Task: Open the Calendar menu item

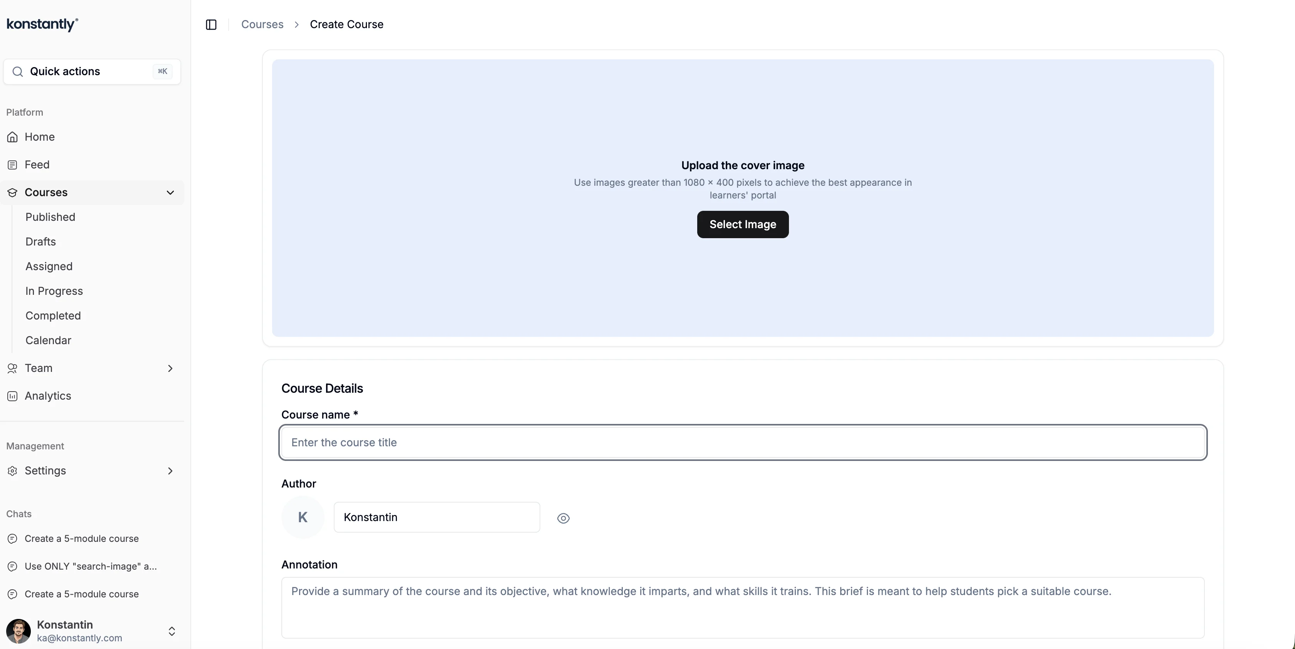Action: (x=48, y=340)
